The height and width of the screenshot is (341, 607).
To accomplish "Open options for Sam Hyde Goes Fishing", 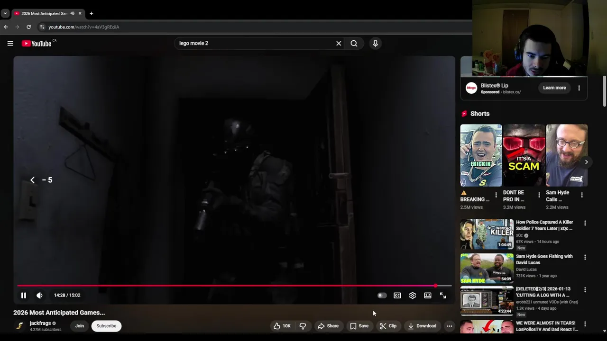I will (585, 257).
